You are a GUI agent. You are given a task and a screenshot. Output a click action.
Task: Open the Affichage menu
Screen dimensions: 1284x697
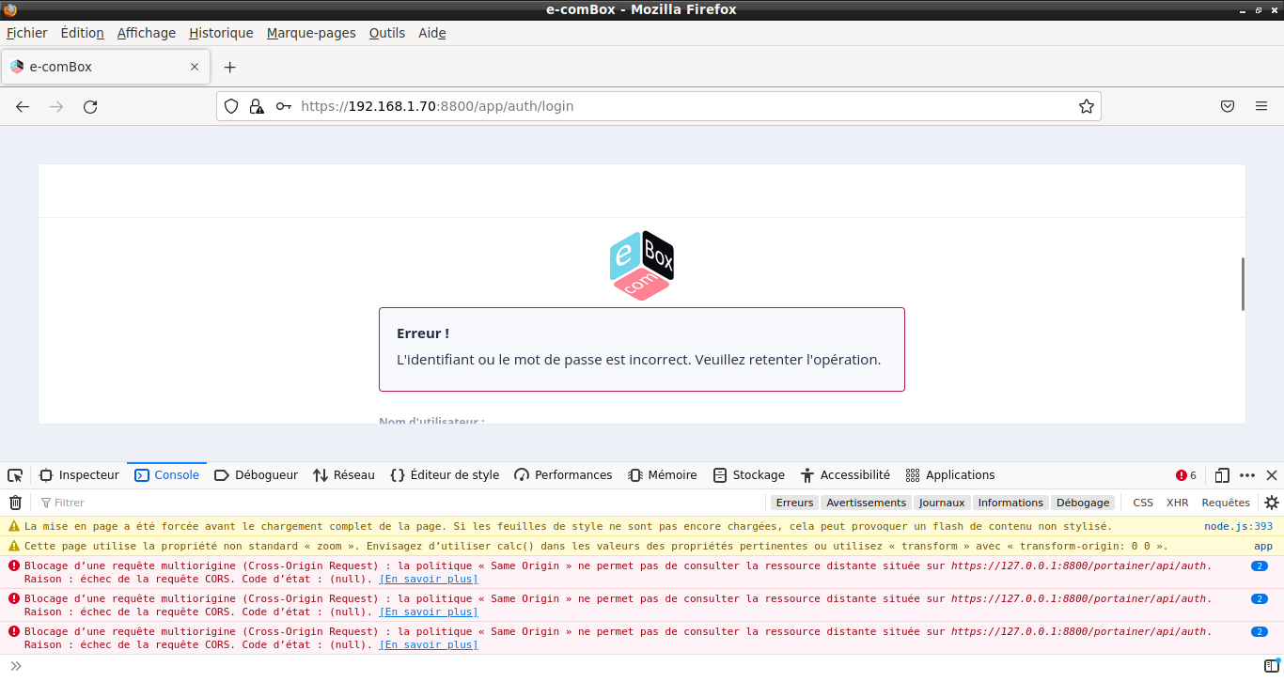[x=146, y=33]
